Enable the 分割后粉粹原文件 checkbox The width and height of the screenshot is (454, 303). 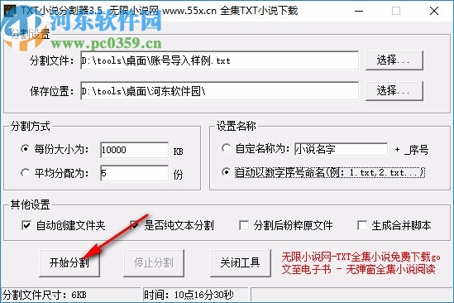click(243, 225)
